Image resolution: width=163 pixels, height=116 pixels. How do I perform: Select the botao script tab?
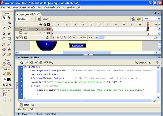[24, 105]
